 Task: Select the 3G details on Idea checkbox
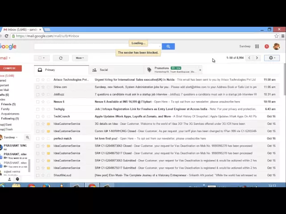38,124
